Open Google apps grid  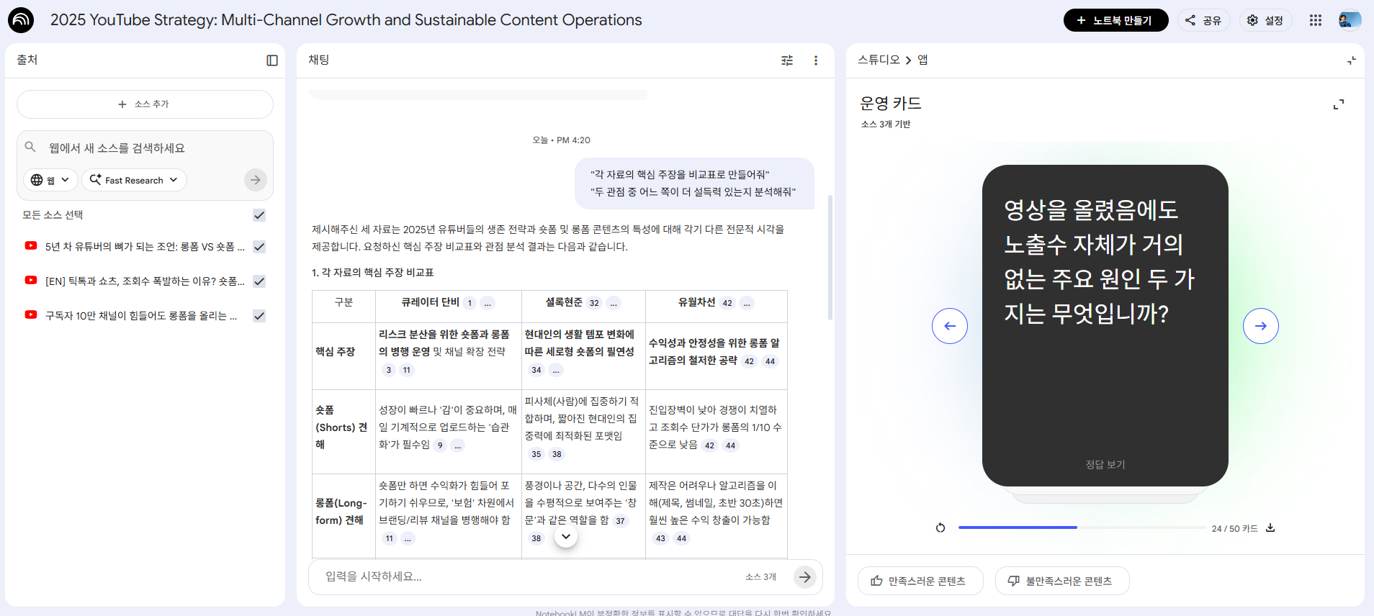[1316, 20]
